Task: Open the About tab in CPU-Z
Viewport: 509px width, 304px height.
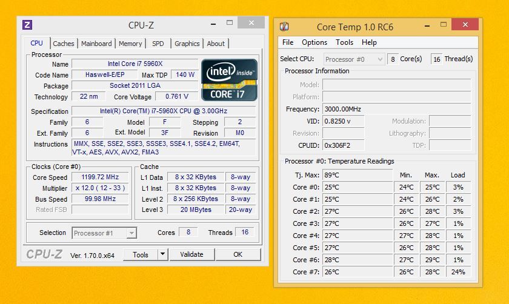Action: (x=216, y=44)
